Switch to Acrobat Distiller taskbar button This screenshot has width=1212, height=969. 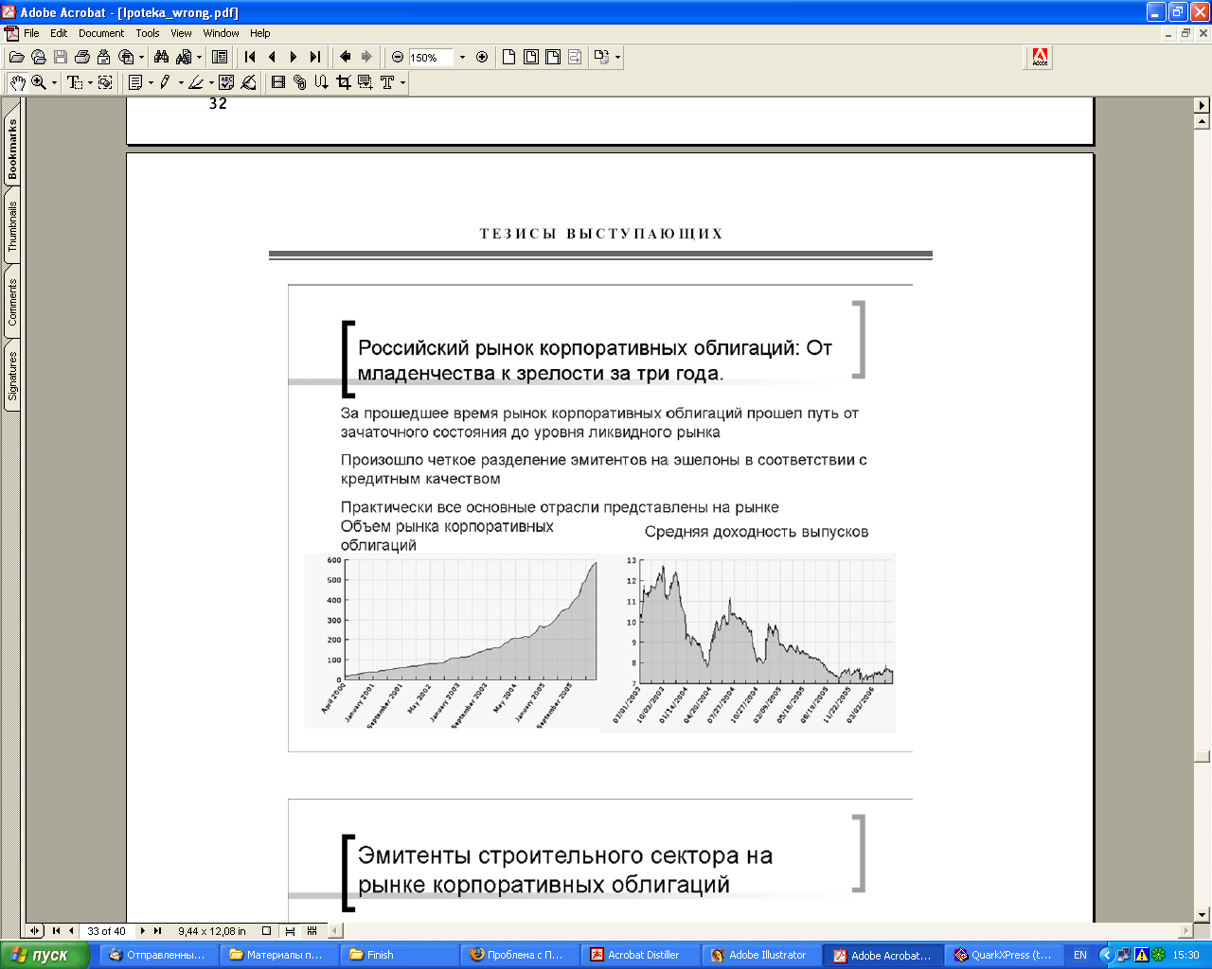(639, 955)
